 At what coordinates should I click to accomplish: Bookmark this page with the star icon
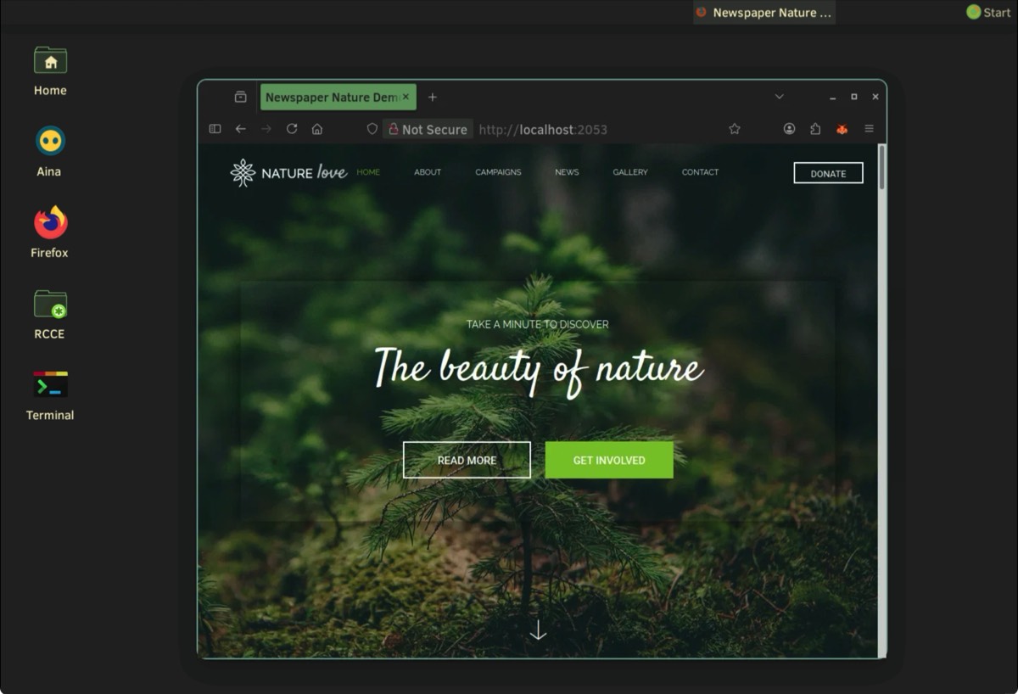click(735, 129)
